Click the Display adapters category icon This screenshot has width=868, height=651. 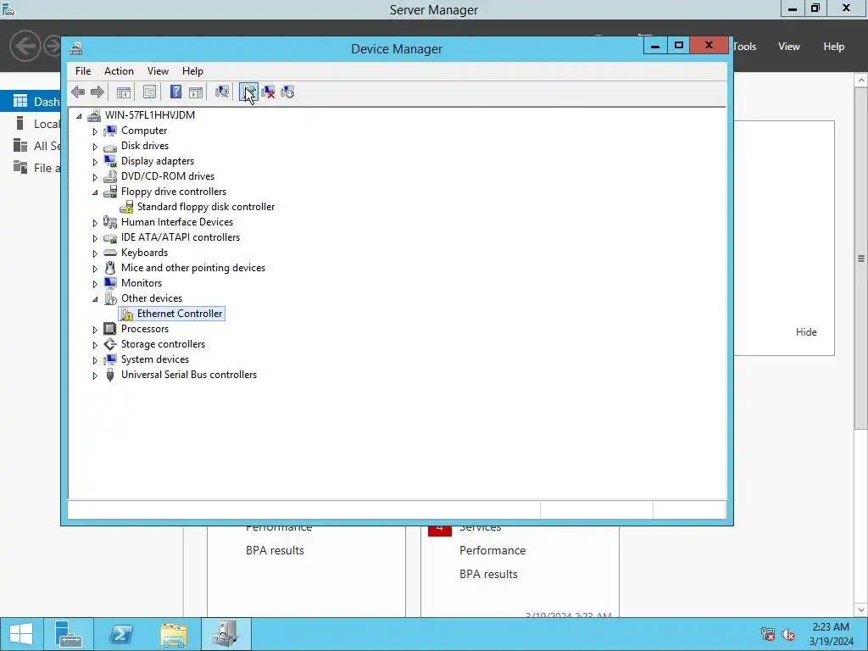110,161
